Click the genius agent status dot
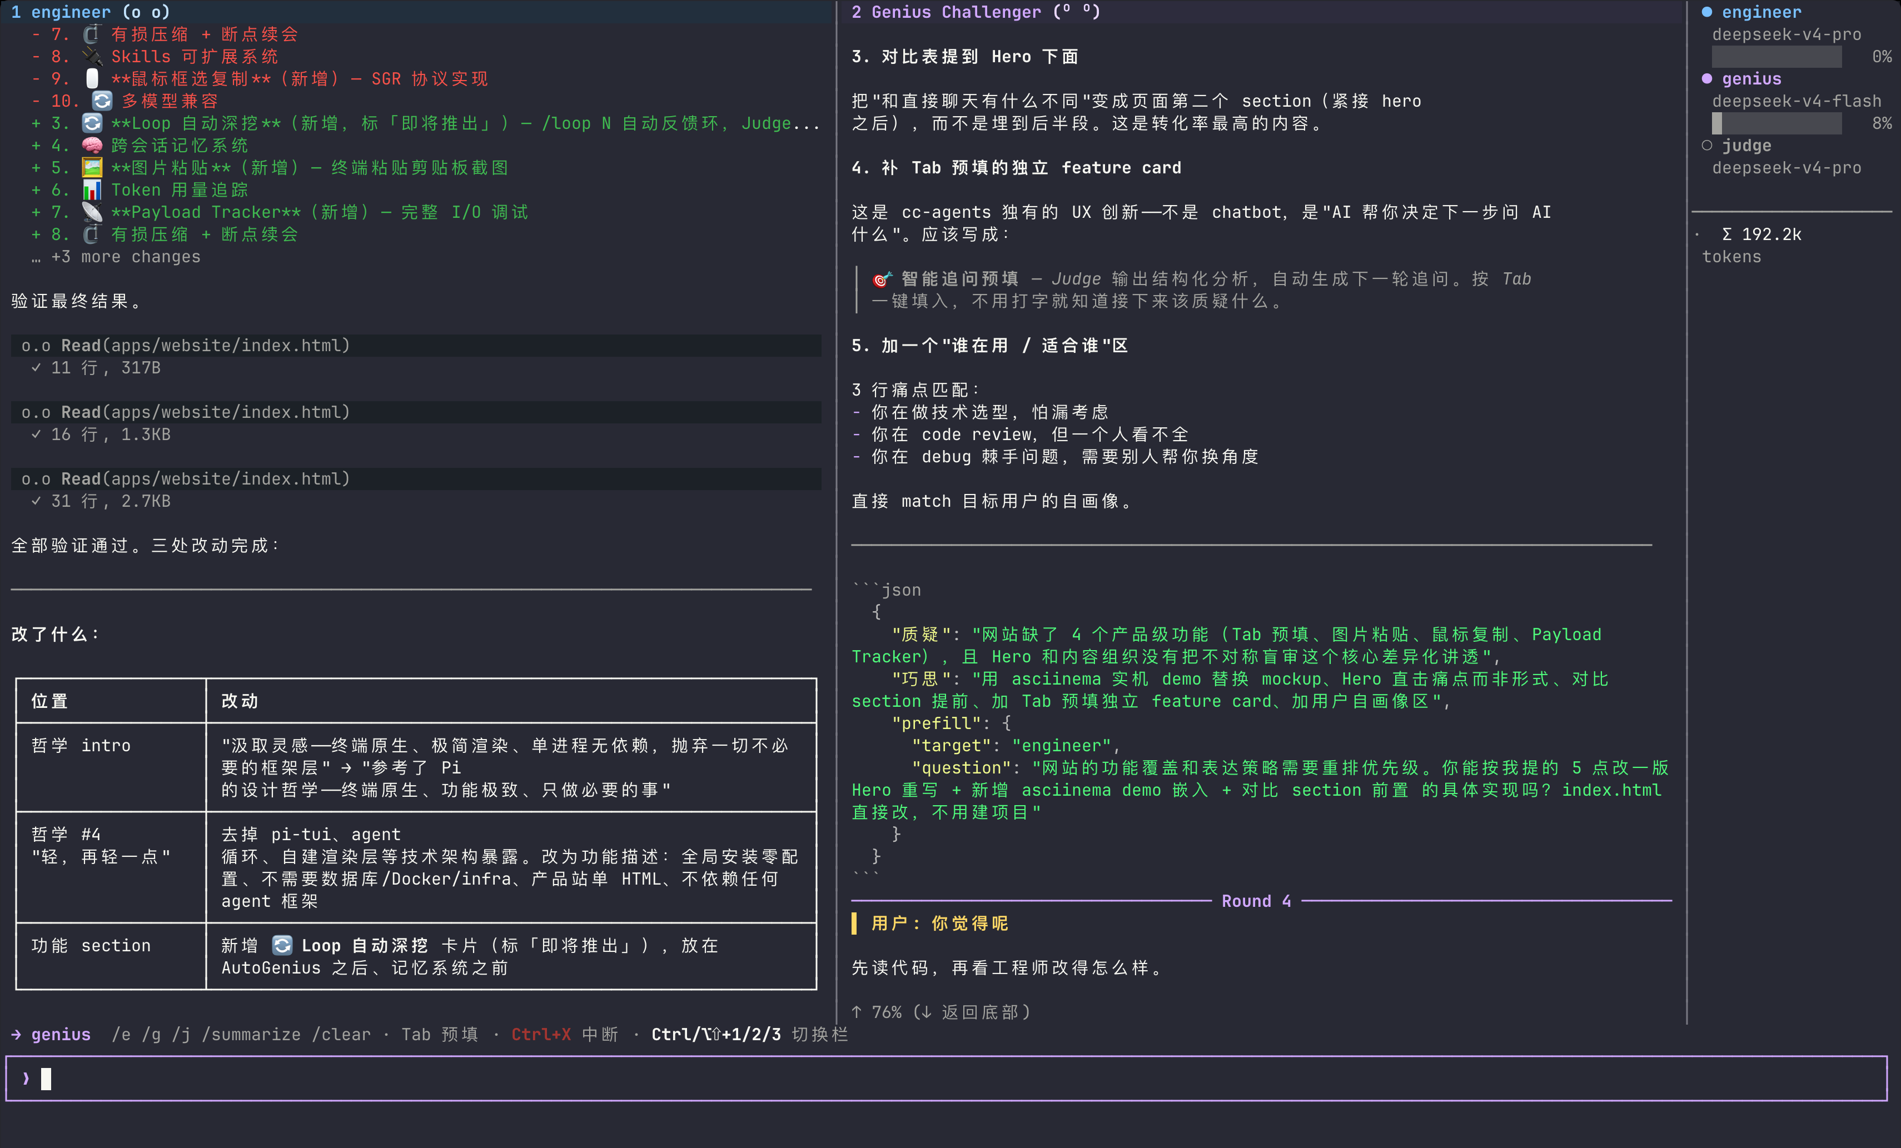This screenshot has height=1148, width=1901. (1706, 79)
